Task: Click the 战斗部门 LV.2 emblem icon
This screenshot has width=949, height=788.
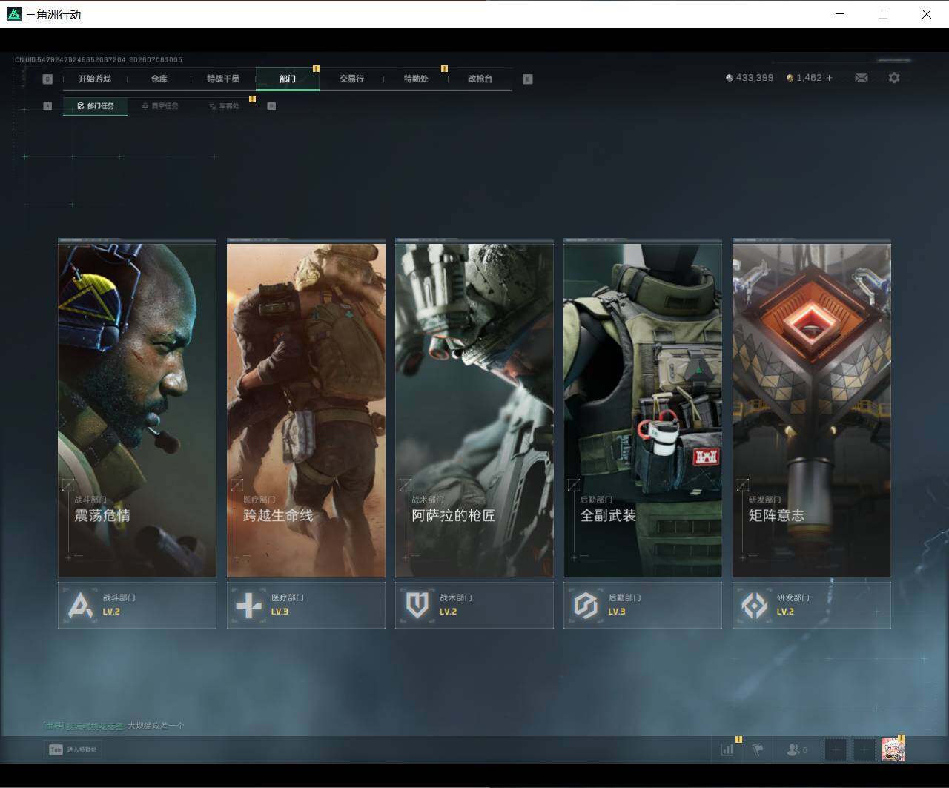Action: tap(81, 606)
